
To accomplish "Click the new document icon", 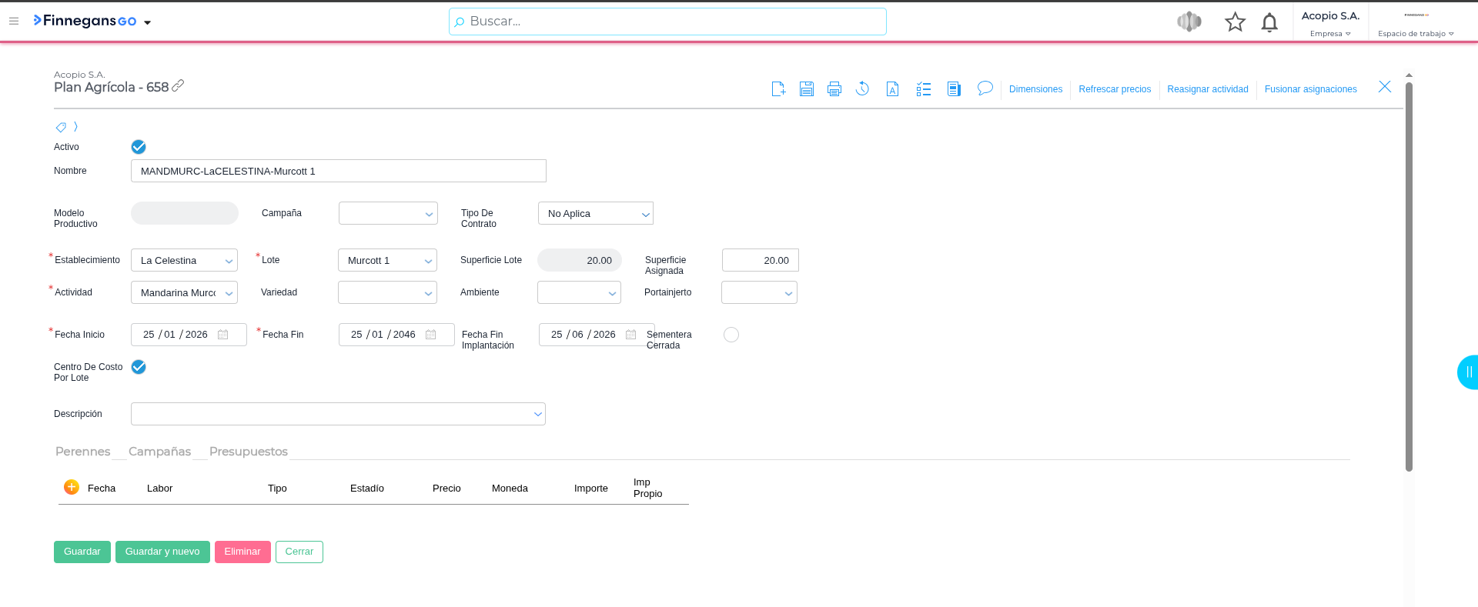I will tap(778, 89).
